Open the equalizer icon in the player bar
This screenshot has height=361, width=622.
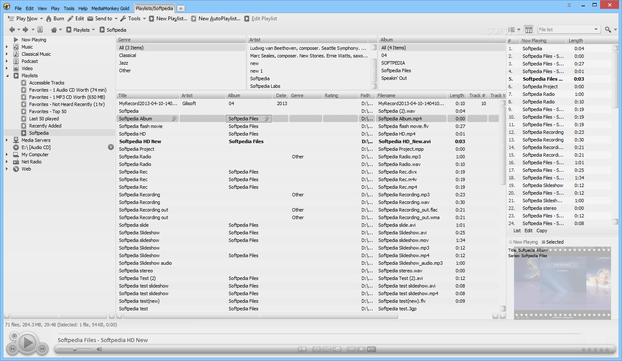351,349
